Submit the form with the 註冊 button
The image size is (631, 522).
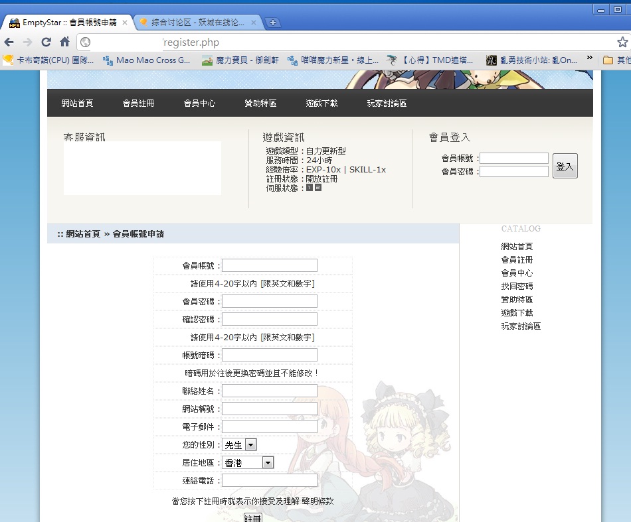tap(252, 517)
